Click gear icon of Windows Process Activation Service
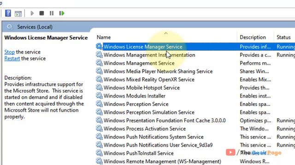The height and width of the screenshot is (165, 295). 99,128
